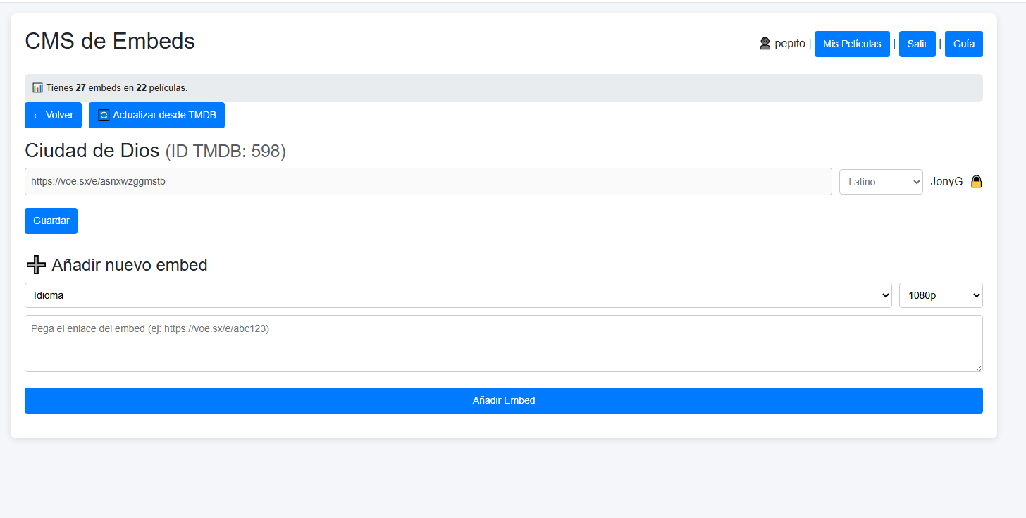Viewport: 1026px width, 518px height.
Task: Click the plus icon beside Añadir nuevo embed
Action: [36, 265]
